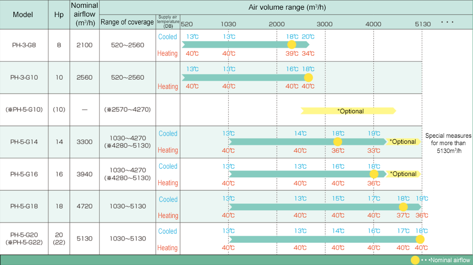Click the yellow Optional arrow in PH-5-G10 row
This screenshot has height=265, width=473.
click(349, 111)
